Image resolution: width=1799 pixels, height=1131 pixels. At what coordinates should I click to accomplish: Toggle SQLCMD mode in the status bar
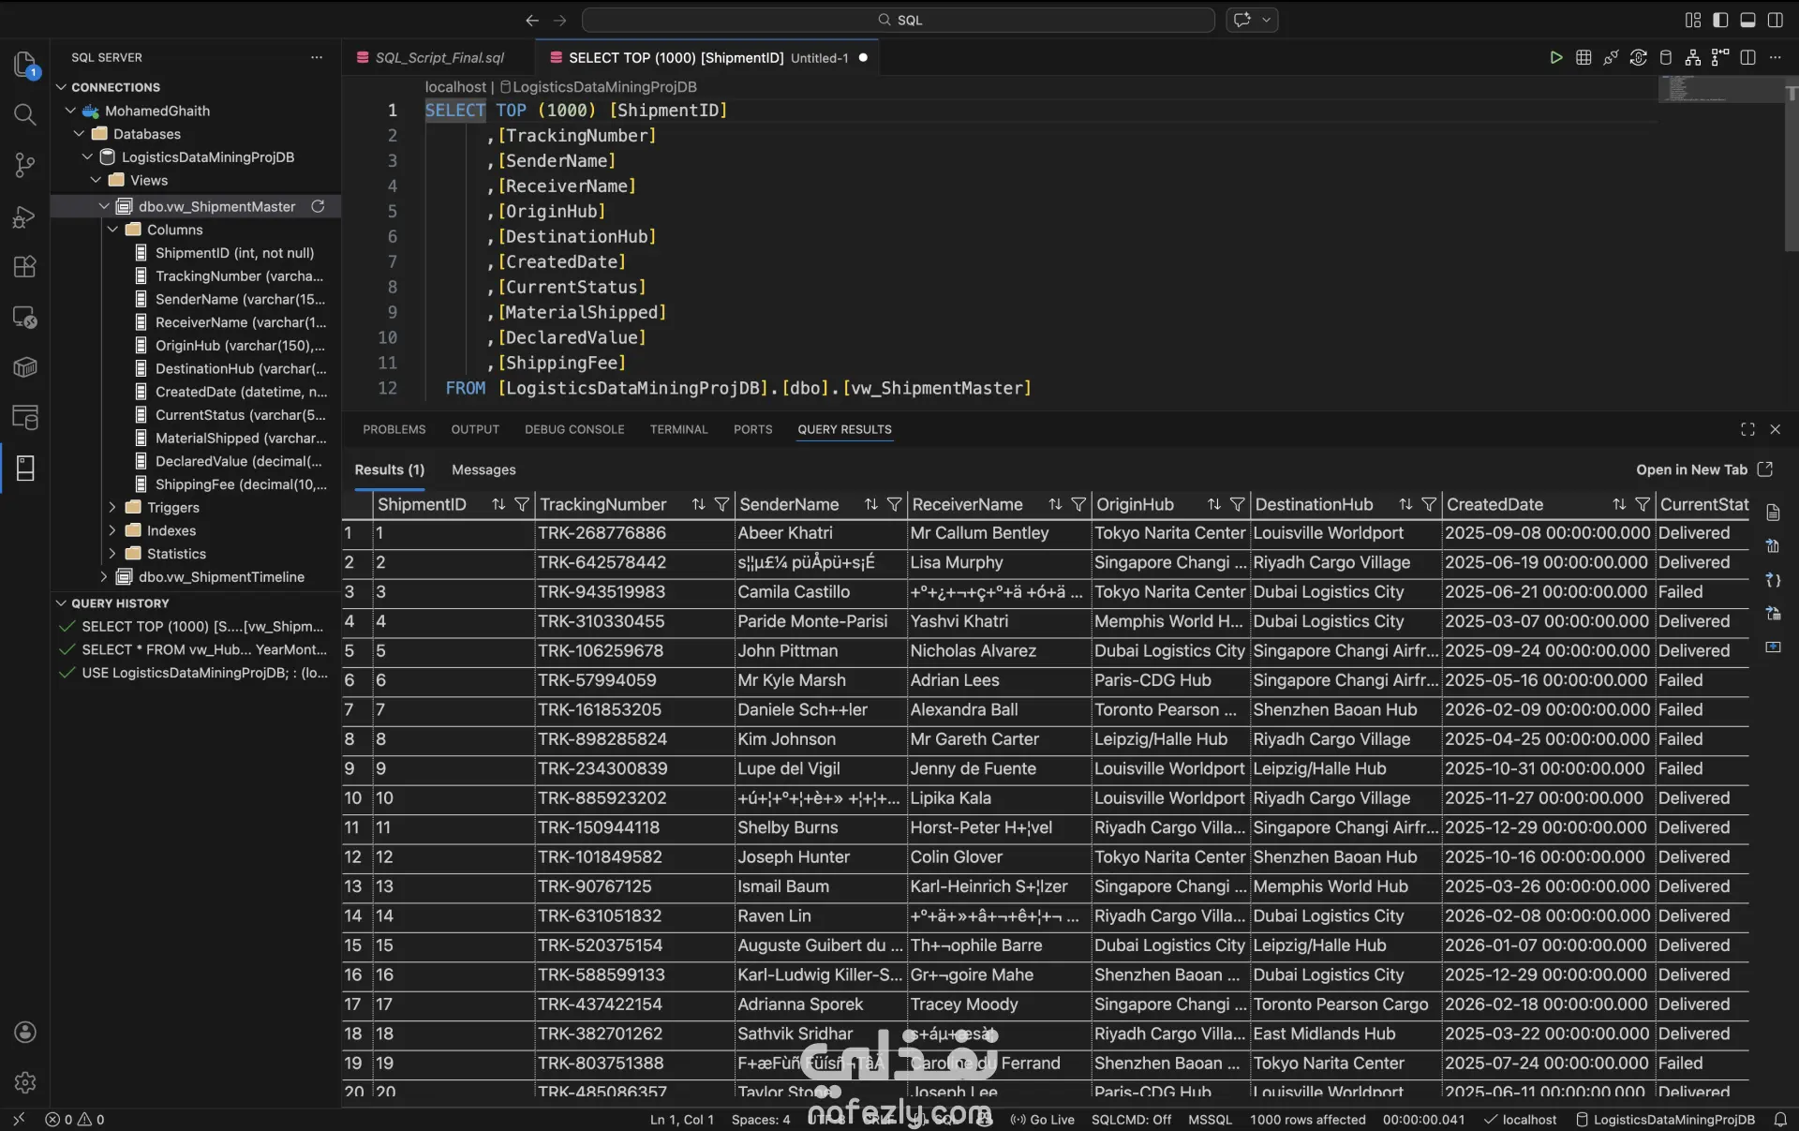click(1131, 1120)
